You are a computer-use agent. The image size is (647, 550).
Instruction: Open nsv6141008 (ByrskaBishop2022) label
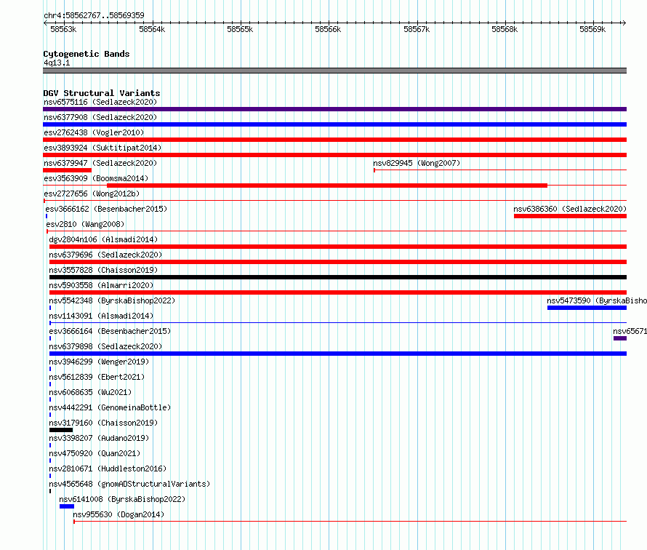point(122,499)
